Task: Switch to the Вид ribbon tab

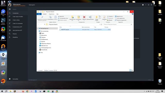Action: (x=57, y=14)
